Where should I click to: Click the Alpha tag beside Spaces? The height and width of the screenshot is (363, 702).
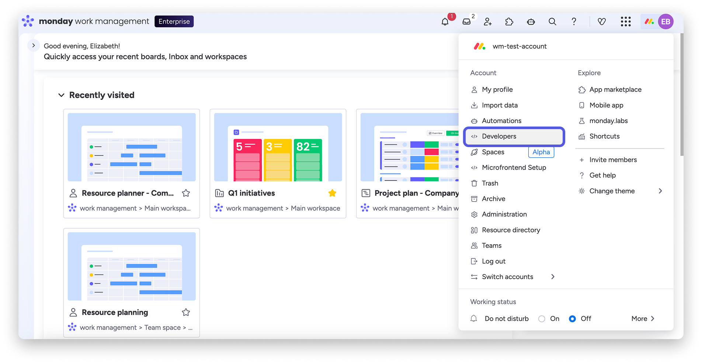[x=541, y=152]
